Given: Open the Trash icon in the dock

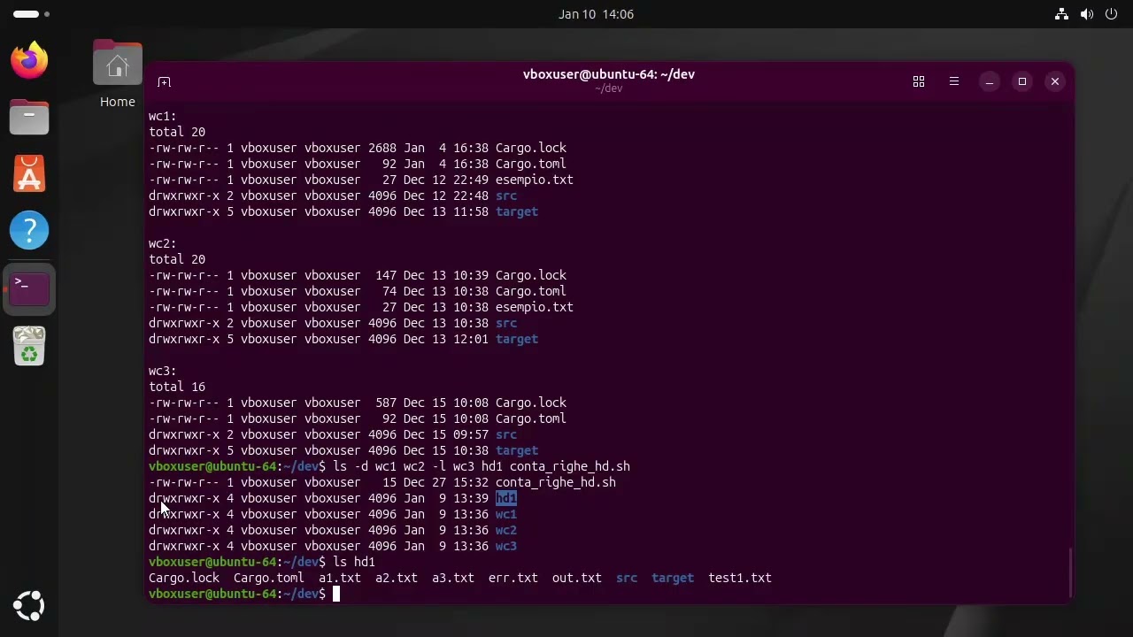Looking at the screenshot, I should pos(29,346).
